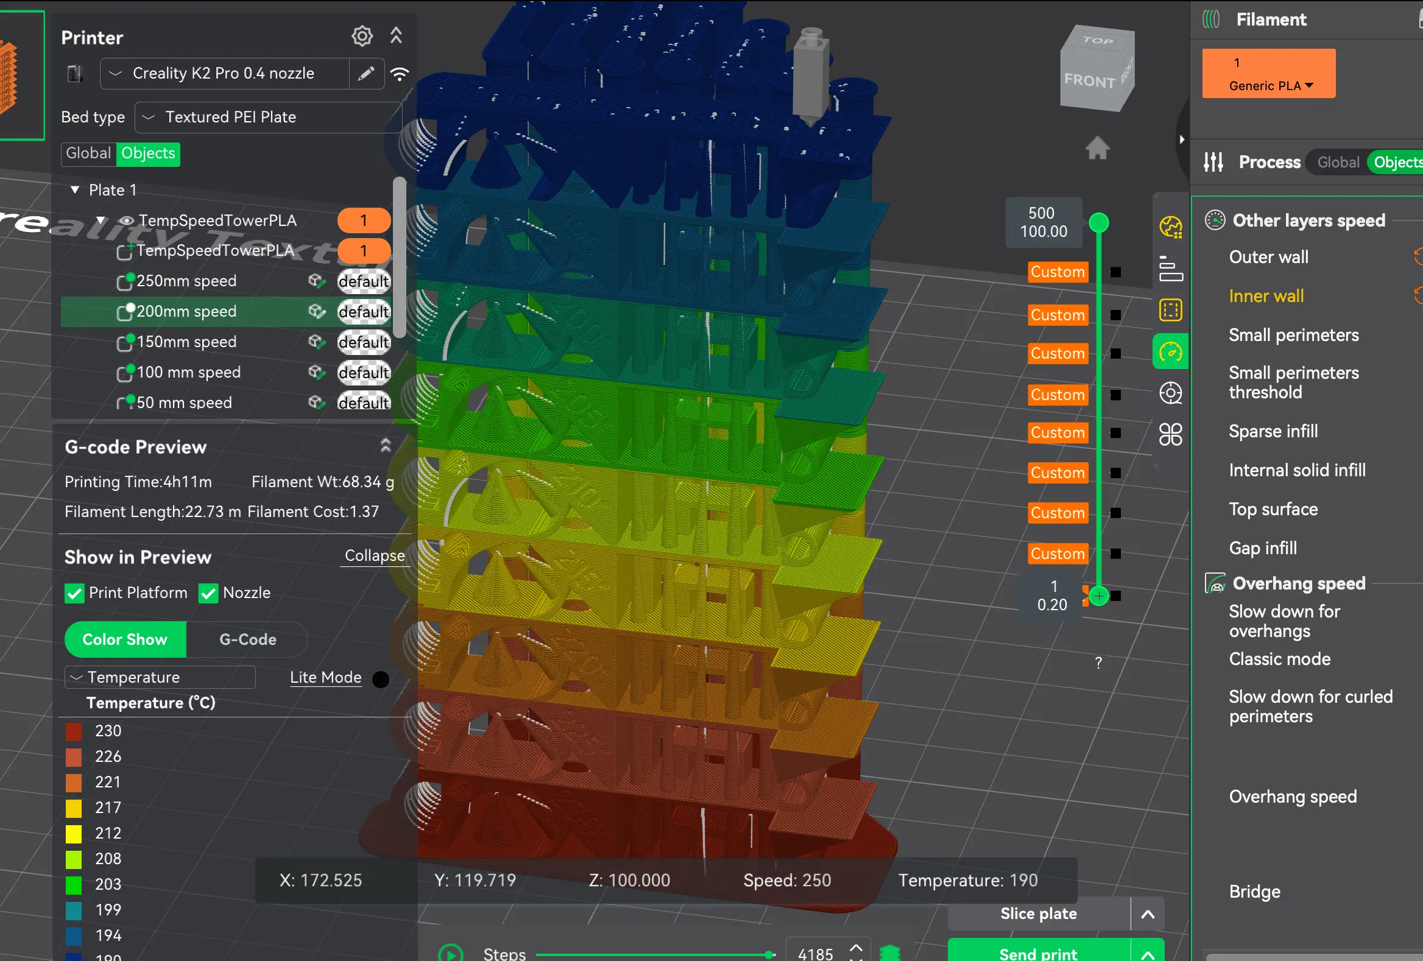Switch to the G-Code tab
Screen dimensions: 1423x961
coord(247,639)
